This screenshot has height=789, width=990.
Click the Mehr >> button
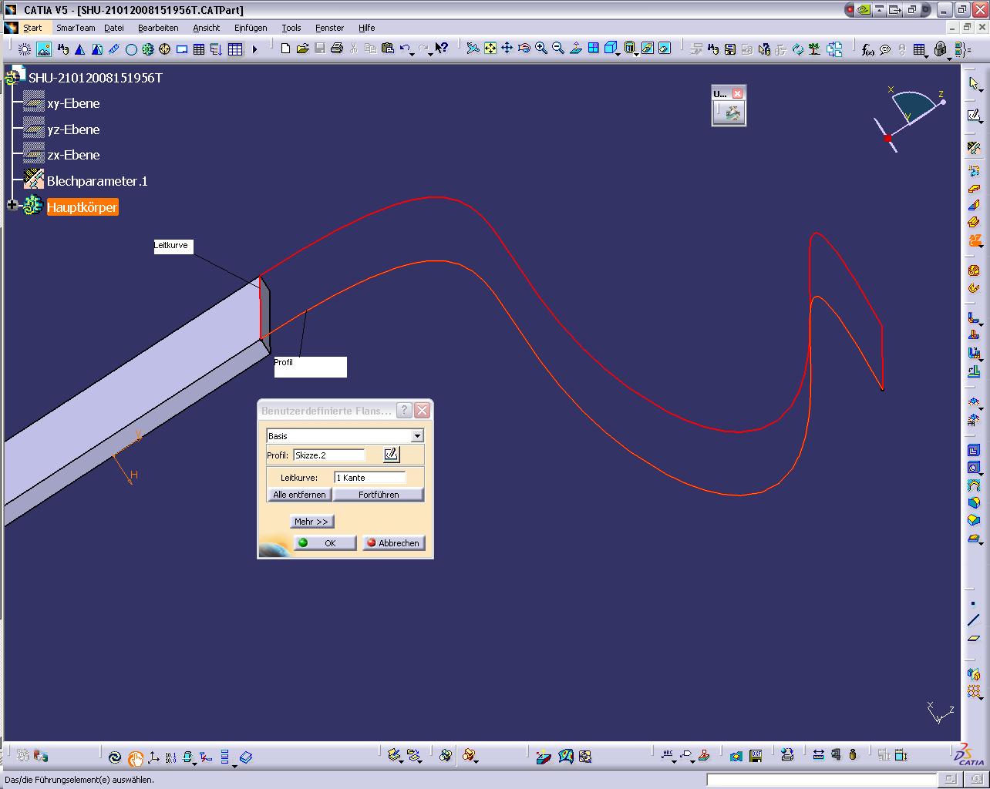point(311,522)
